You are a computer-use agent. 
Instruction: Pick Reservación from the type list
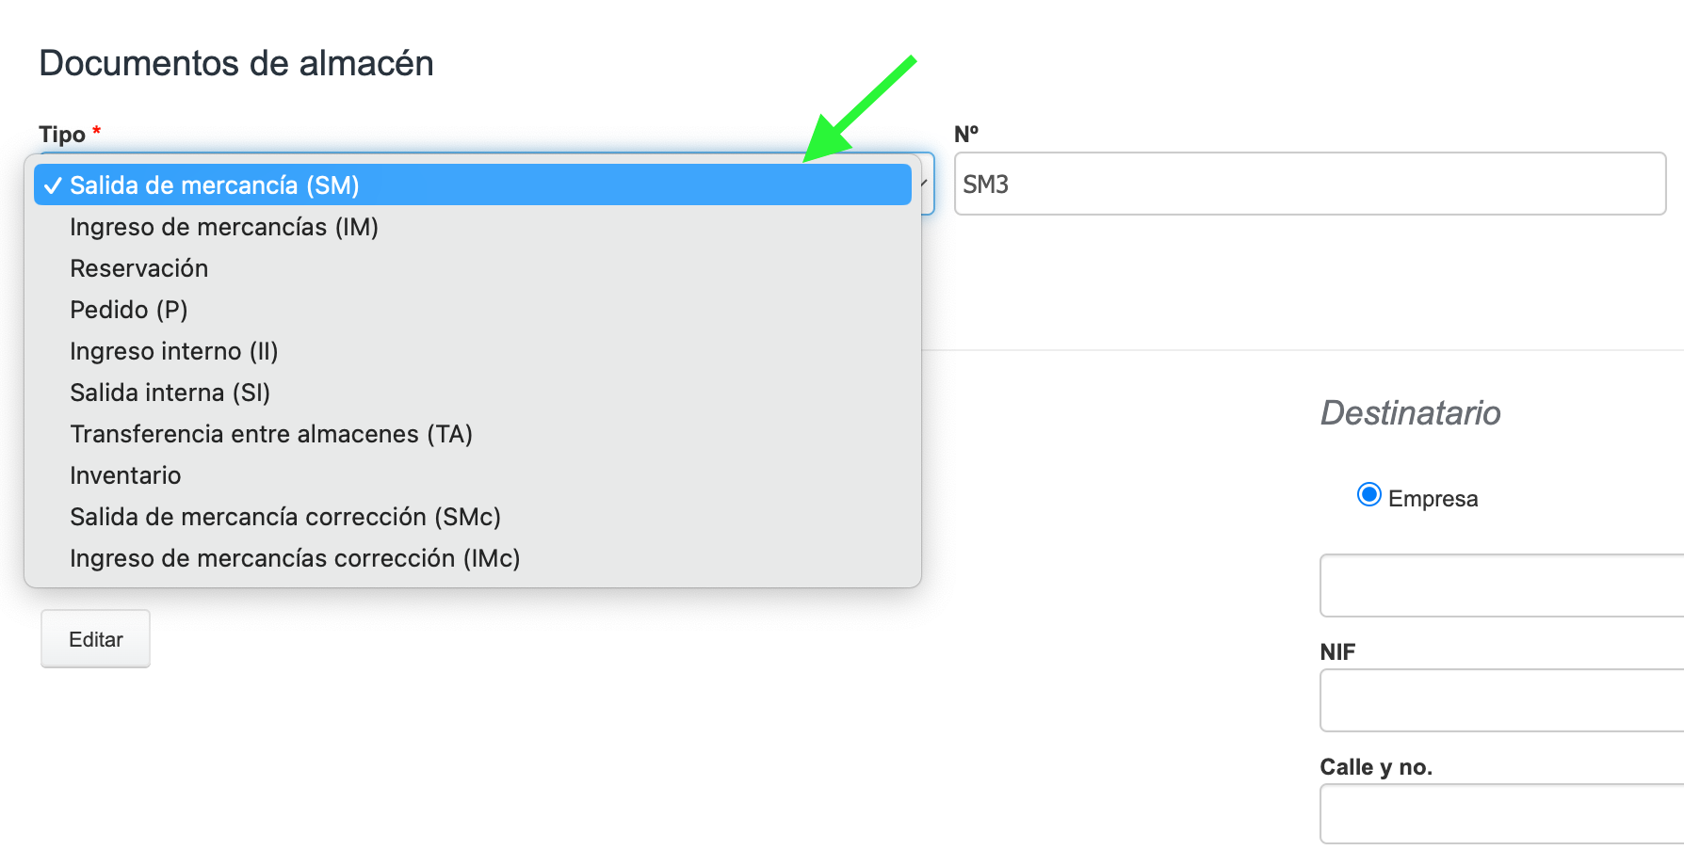pos(139,268)
